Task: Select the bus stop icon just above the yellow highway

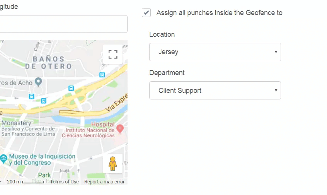Action: pyautogui.click(x=43, y=101)
